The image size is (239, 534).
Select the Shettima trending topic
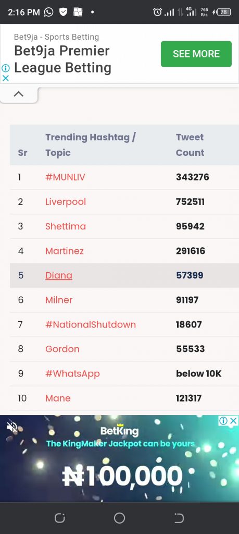(66, 226)
